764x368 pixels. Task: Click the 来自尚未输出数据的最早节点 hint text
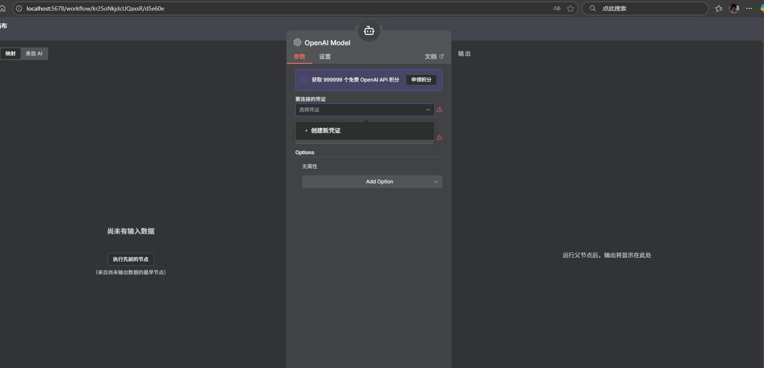pos(131,273)
